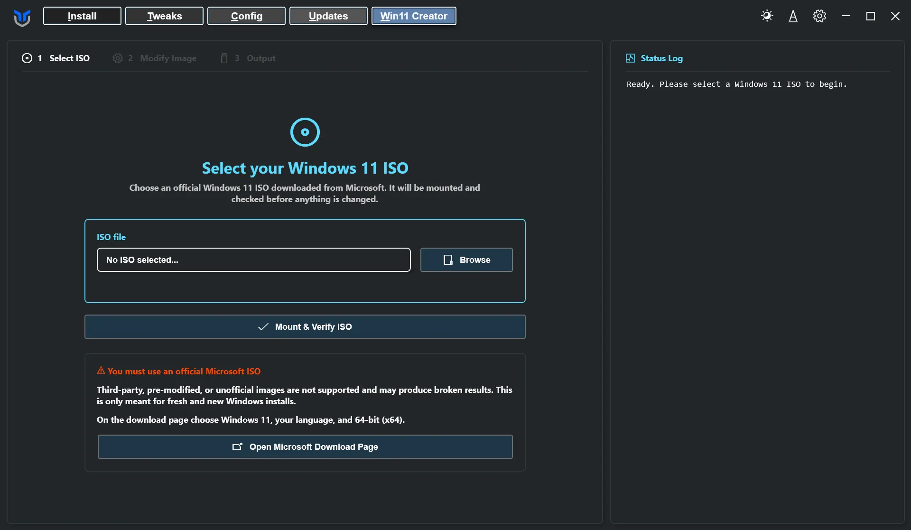Click the Output step USB icon
Image resolution: width=911 pixels, height=530 pixels.
pyautogui.click(x=224, y=58)
